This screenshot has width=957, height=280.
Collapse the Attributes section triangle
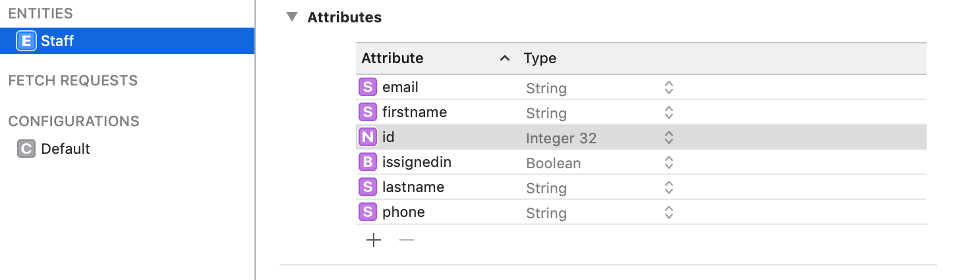click(x=292, y=18)
